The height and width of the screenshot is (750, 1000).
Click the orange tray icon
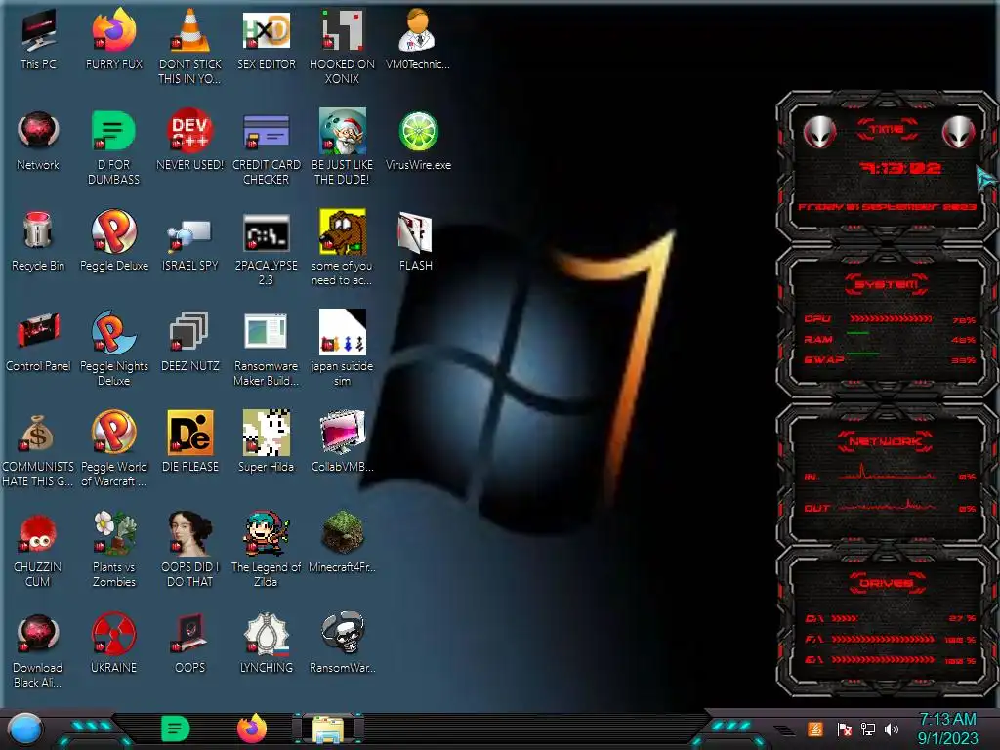click(x=815, y=729)
